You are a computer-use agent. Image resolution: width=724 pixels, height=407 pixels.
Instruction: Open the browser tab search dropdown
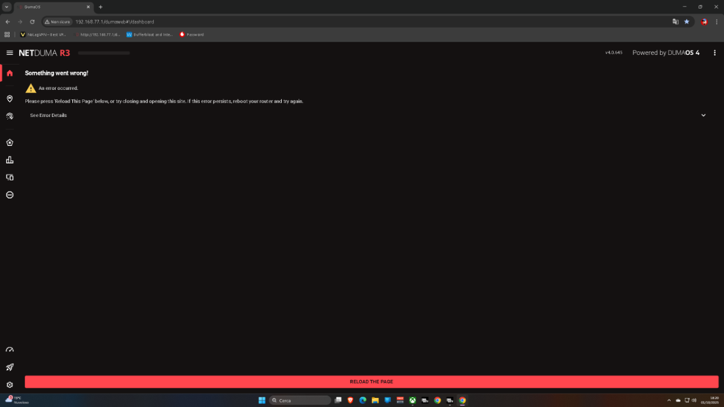7,7
